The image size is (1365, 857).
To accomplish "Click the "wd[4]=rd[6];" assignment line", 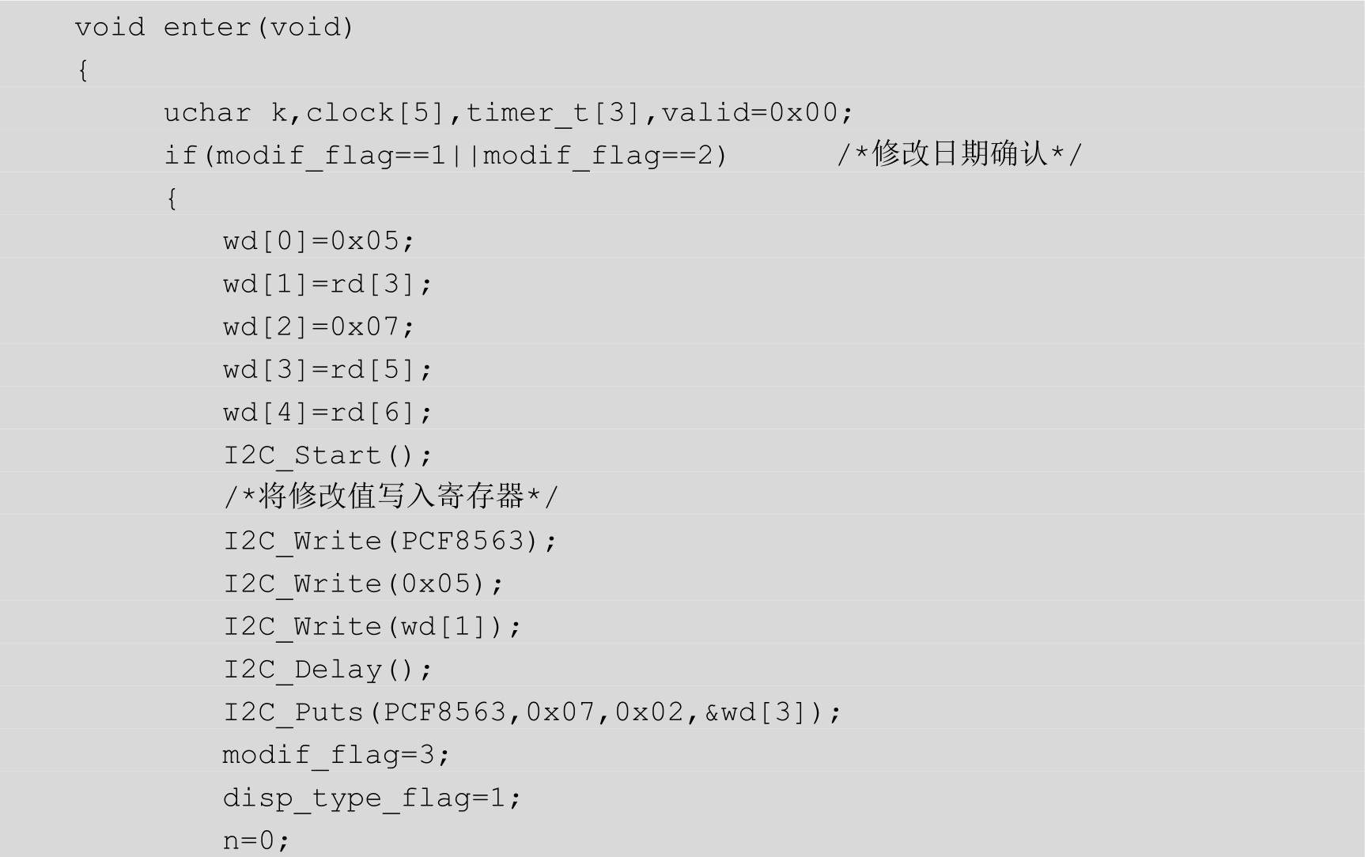I will 327,413.
